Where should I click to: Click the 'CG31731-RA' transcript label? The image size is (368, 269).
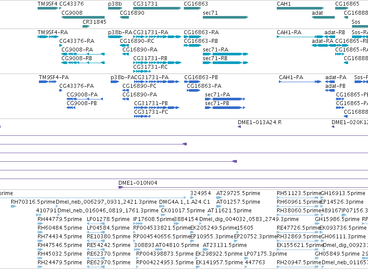[x=150, y=32]
